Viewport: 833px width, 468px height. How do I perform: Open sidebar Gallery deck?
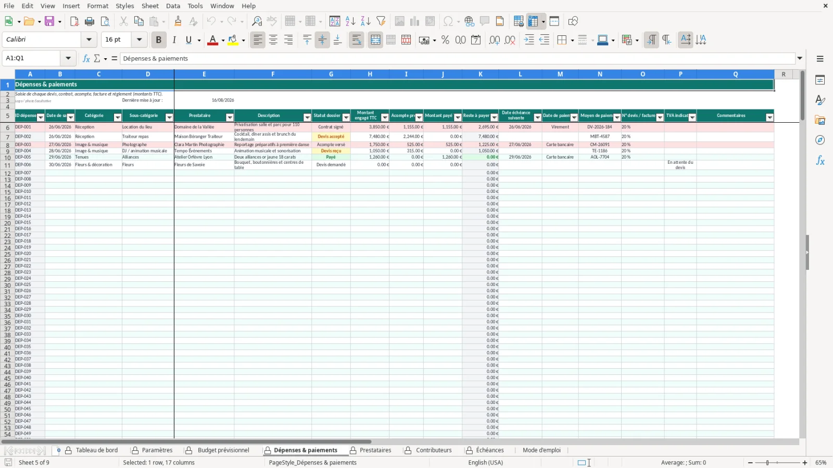(x=820, y=120)
